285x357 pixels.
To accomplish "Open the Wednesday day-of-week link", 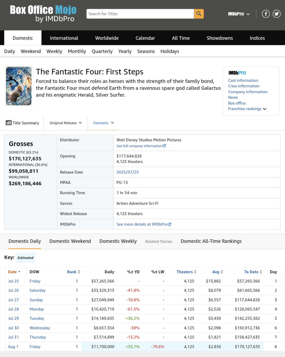I will [x=40, y=328].
